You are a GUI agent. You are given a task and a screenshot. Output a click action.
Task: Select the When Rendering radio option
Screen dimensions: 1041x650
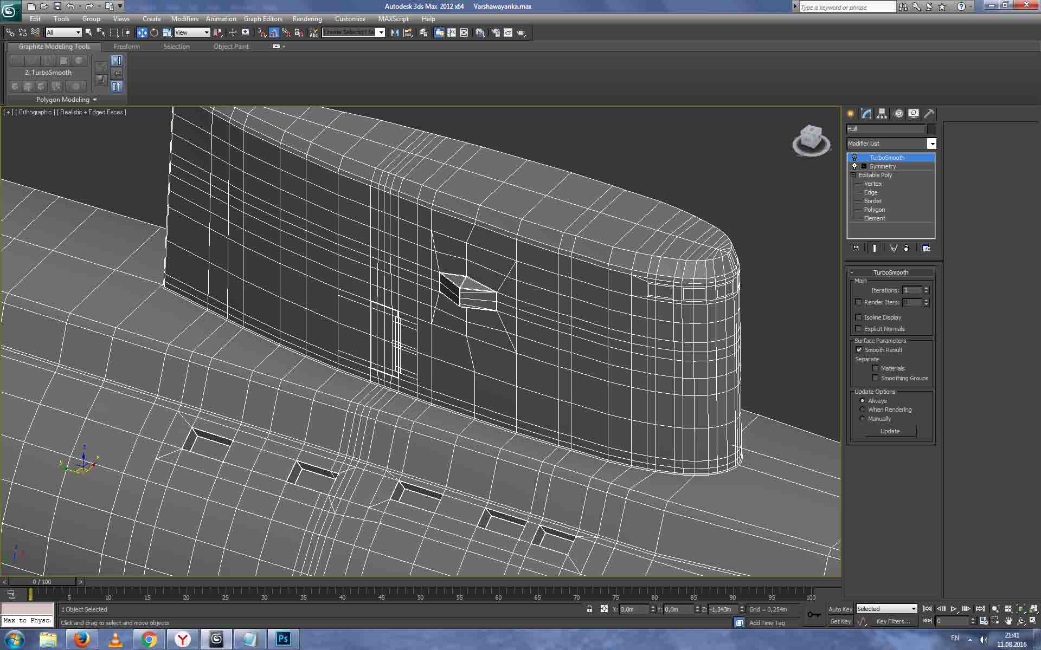click(862, 409)
